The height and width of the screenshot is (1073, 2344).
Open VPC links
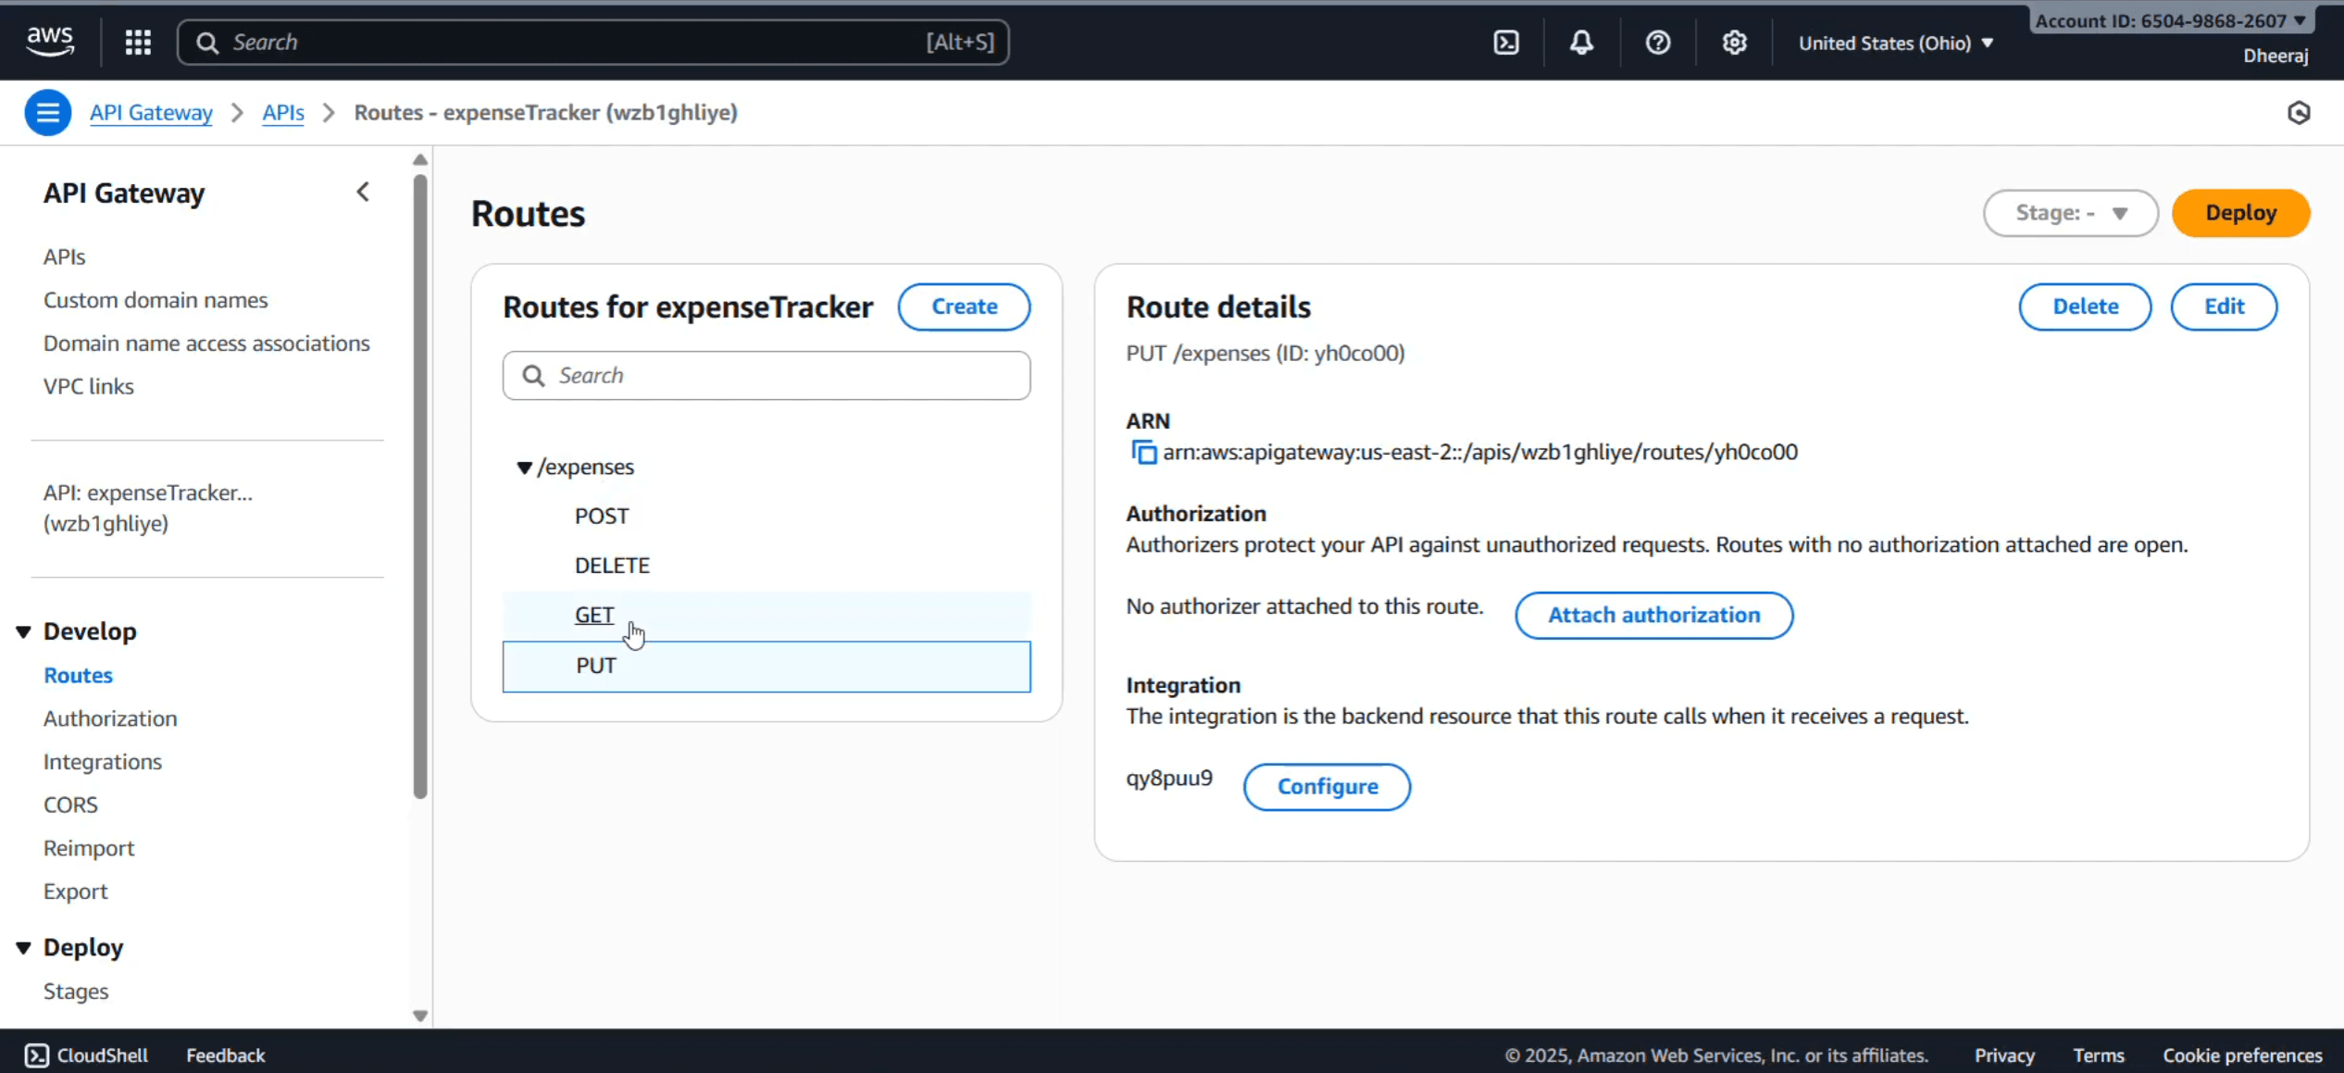89,387
